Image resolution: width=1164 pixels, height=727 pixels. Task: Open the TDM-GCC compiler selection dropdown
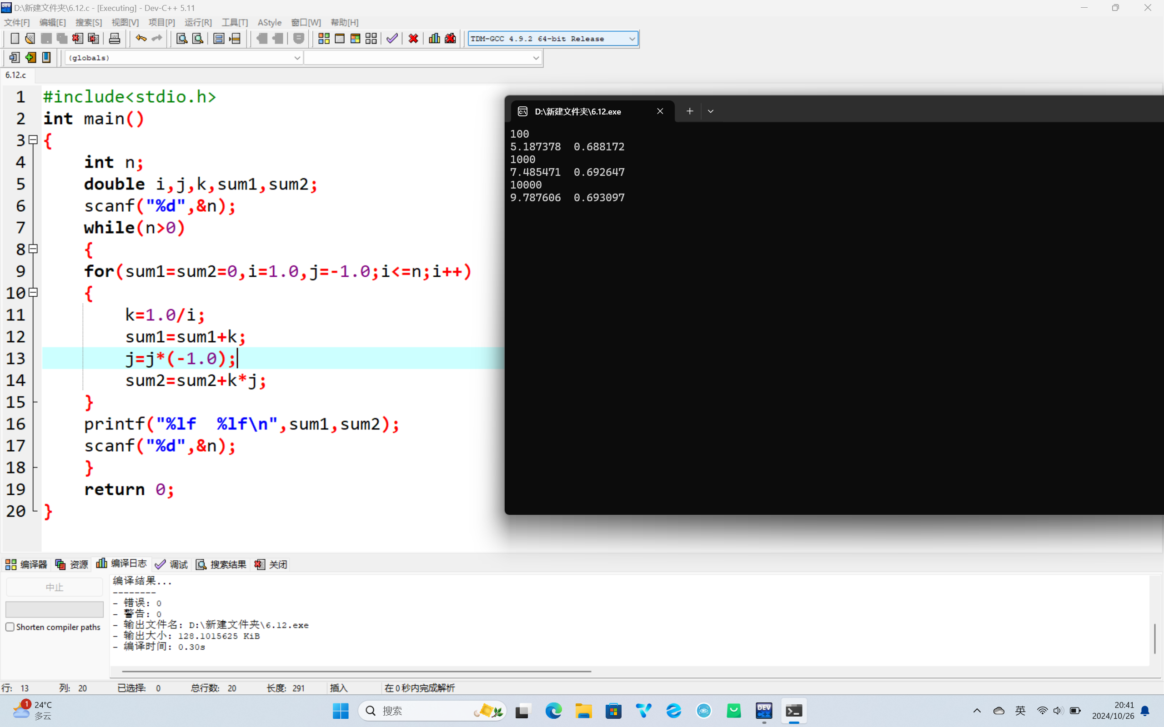click(632, 39)
